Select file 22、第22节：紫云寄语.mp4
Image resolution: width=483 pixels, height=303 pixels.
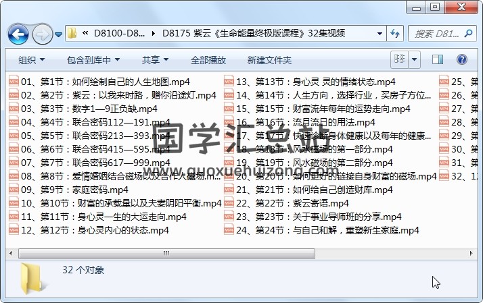tap(292, 203)
